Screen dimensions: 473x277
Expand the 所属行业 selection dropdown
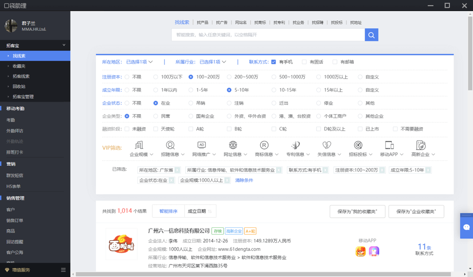[x=212, y=62]
